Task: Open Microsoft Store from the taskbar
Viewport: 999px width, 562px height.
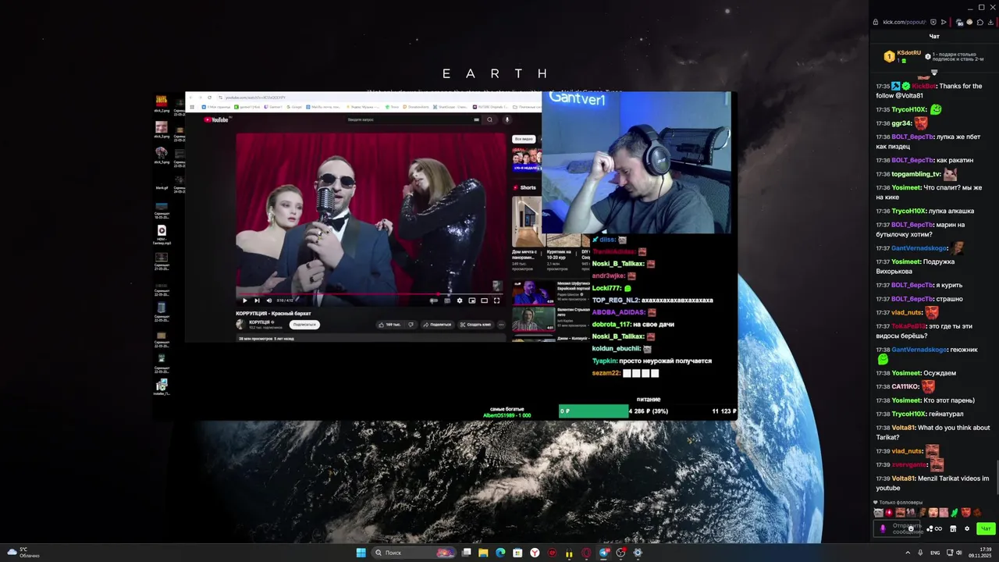Action: tap(517, 553)
